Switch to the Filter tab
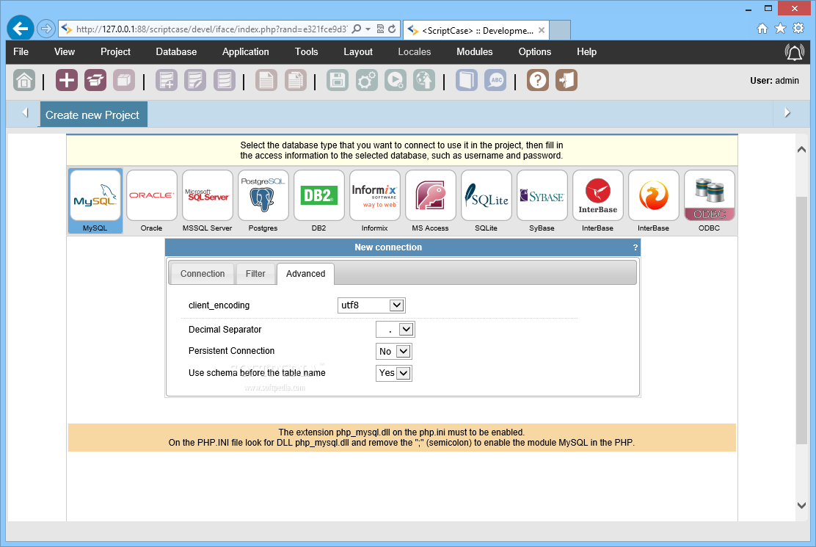The width and height of the screenshot is (816, 547). tap(255, 274)
